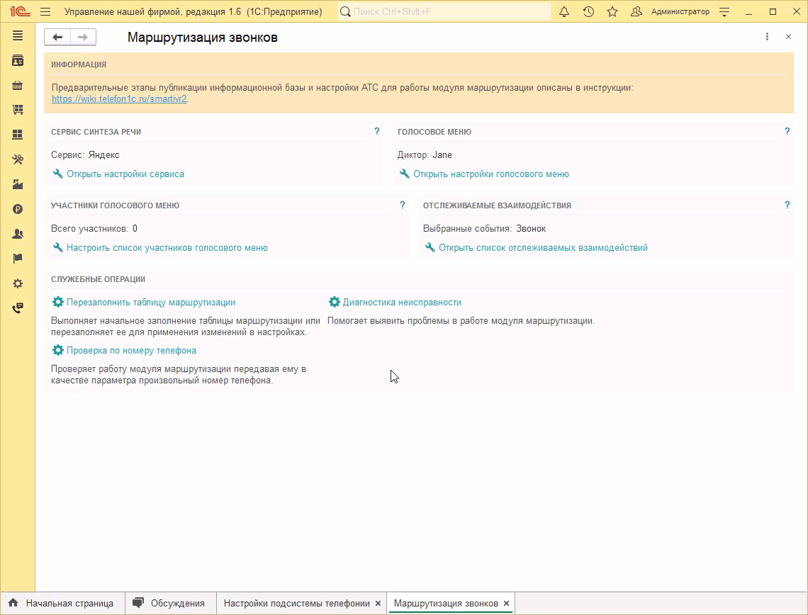808x615 pixels.
Task: Show help for 'Голосовое меню' section
Action: (x=787, y=132)
